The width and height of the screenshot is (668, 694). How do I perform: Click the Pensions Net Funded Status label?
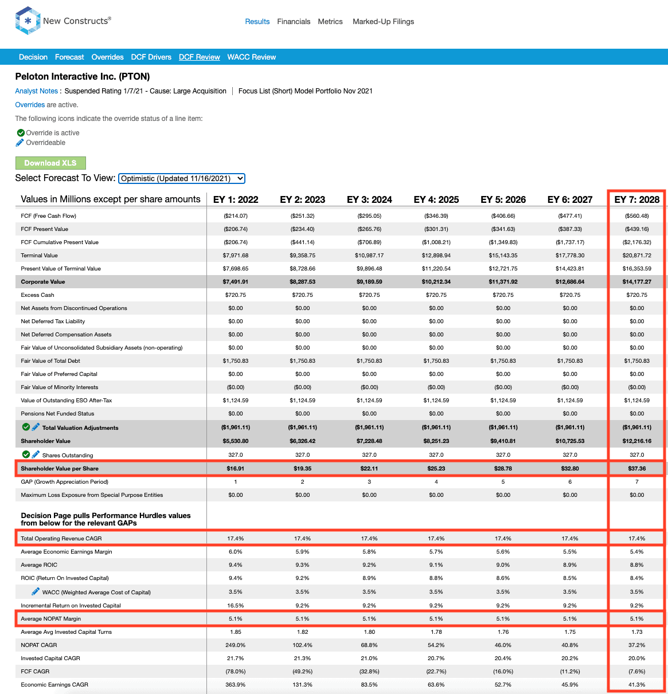(57, 414)
